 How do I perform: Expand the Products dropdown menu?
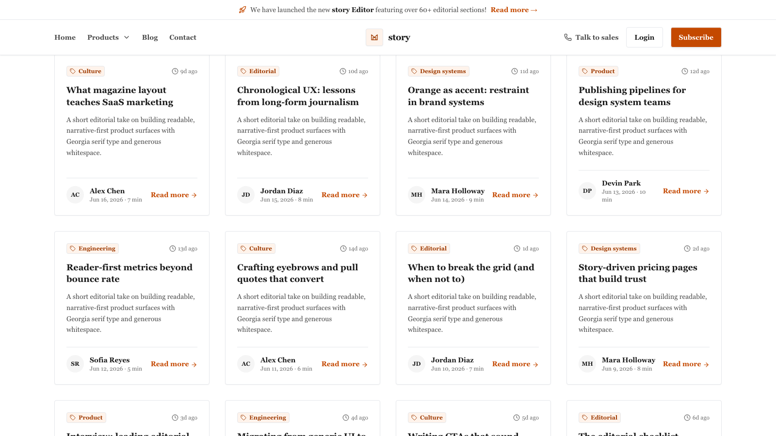point(108,37)
